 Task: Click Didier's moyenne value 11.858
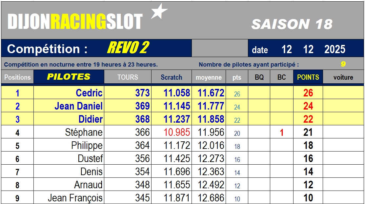(x=211, y=119)
